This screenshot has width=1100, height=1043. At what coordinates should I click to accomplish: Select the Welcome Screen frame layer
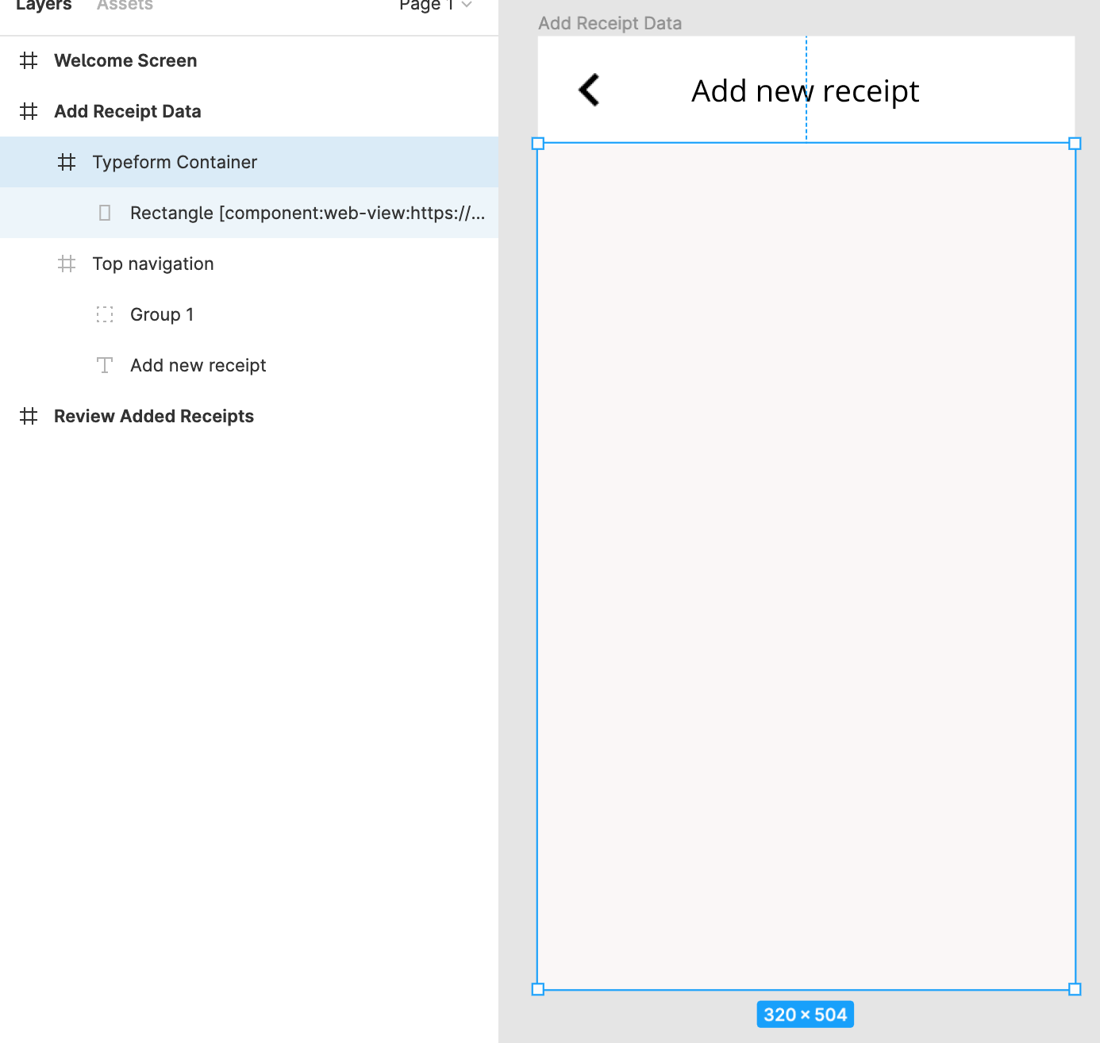tap(249, 60)
